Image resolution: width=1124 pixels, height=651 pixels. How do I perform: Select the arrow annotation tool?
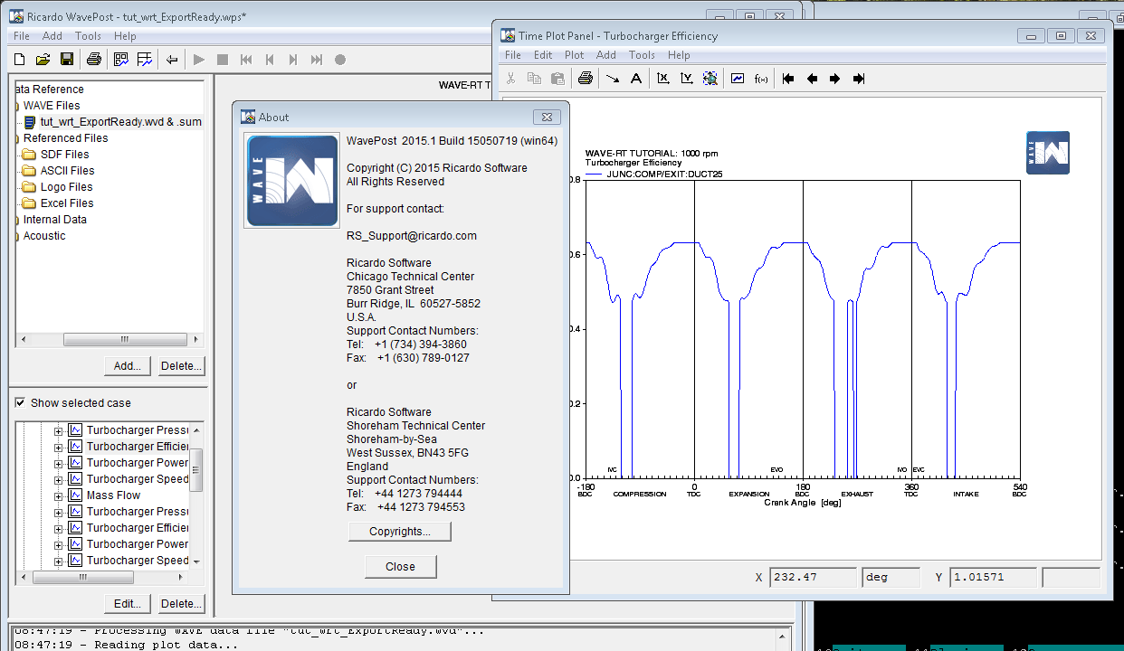point(613,79)
